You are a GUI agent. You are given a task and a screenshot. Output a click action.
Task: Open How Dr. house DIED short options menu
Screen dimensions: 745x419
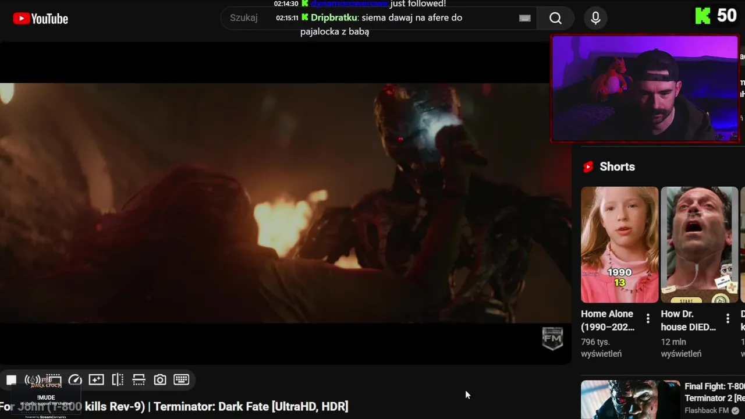pos(728,318)
